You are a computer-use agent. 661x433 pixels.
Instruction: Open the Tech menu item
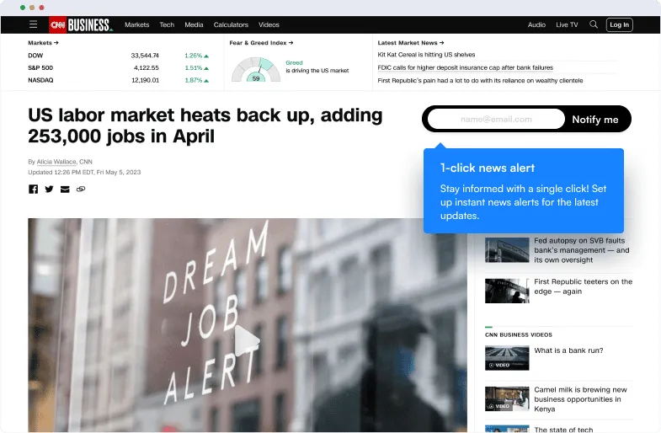pyautogui.click(x=167, y=25)
